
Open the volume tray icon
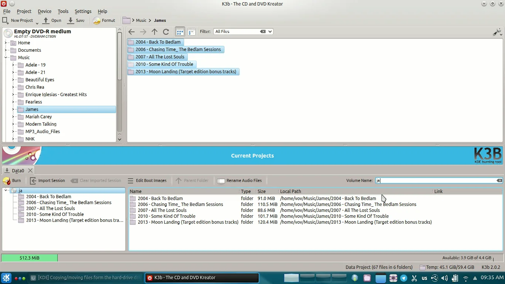(x=444, y=278)
